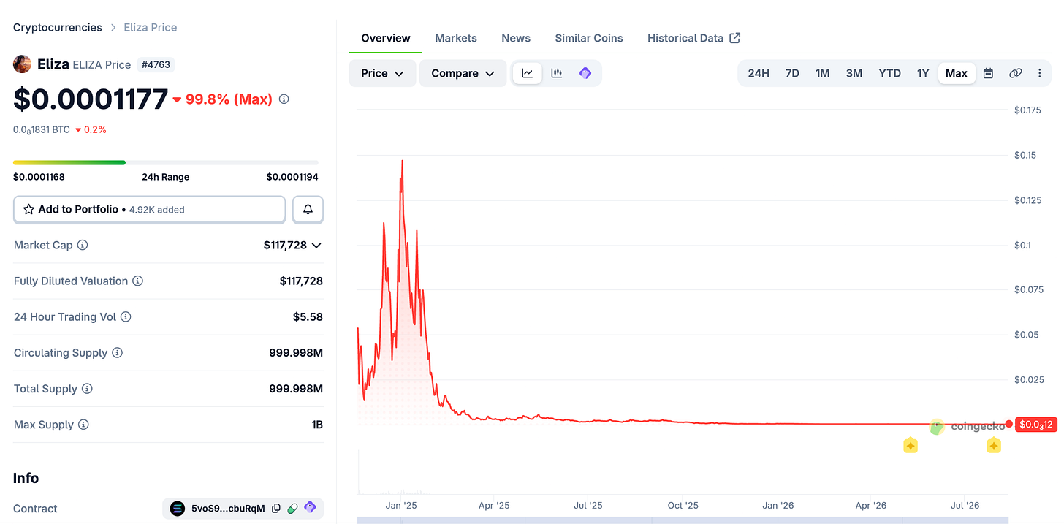Copy the contract address icon
The width and height of the screenshot is (1064, 524).
(x=276, y=509)
